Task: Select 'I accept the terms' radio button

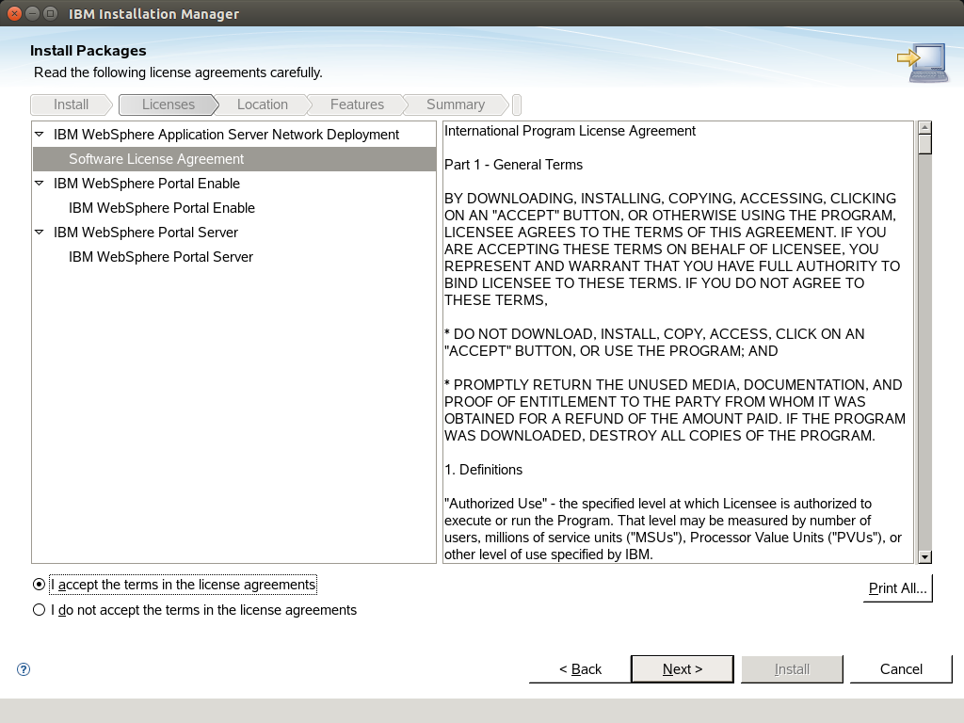Action: 39,584
